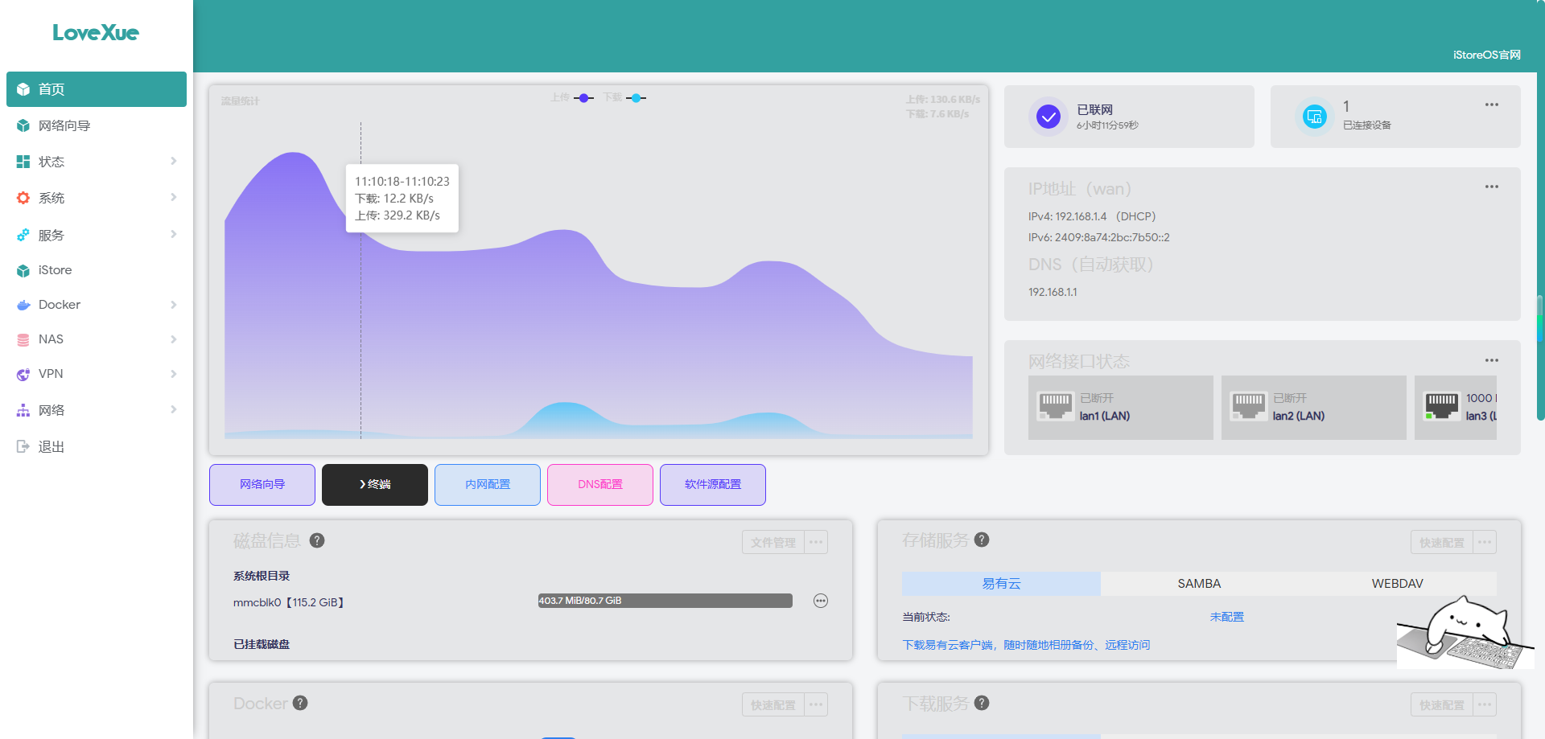Click the VPN globe icon in sidebar

23,374
